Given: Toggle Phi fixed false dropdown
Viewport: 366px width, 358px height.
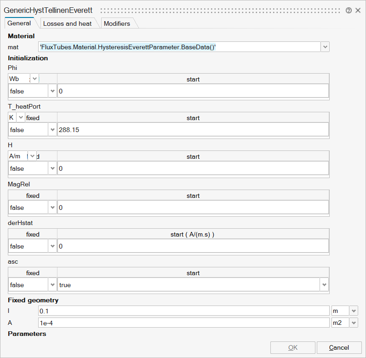Looking at the screenshot, I should (x=52, y=91).
